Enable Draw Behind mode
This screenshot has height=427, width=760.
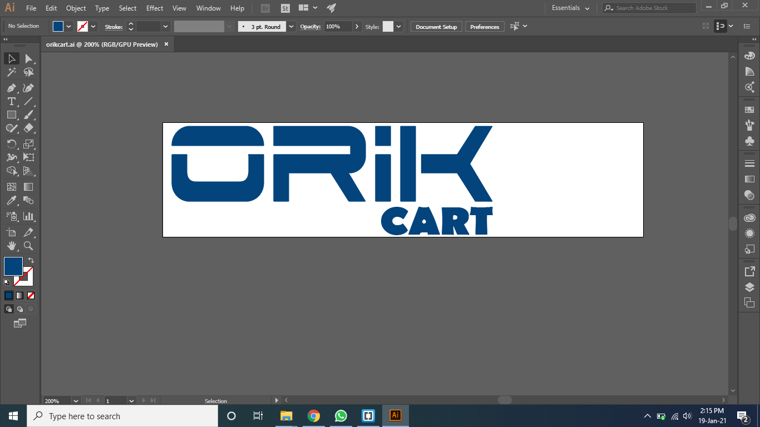19,309
